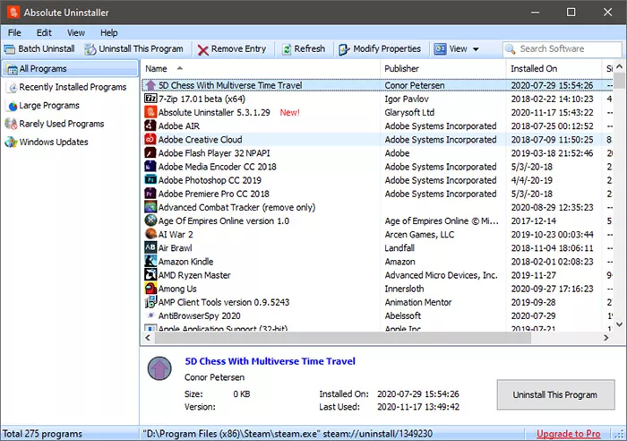The image size is (627, 441).
Task: Click the Among Us icon
Action: click(150, 289)
